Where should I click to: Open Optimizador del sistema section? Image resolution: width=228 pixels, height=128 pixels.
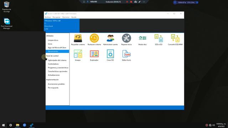tap(57, 60)
